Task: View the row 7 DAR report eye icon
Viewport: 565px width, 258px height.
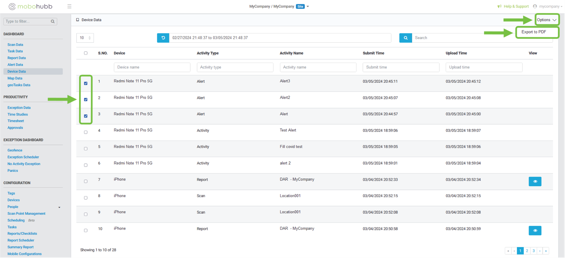Action: [x=535, y=181]
